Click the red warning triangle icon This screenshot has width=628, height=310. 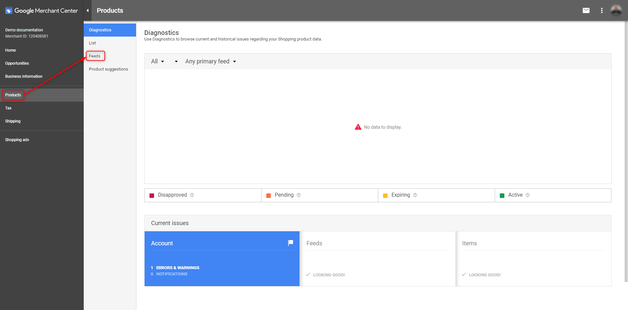(358, 127)
